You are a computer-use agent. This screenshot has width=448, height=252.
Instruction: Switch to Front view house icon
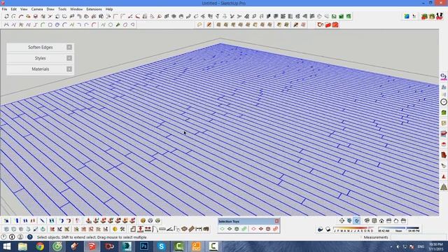[381, 220]
